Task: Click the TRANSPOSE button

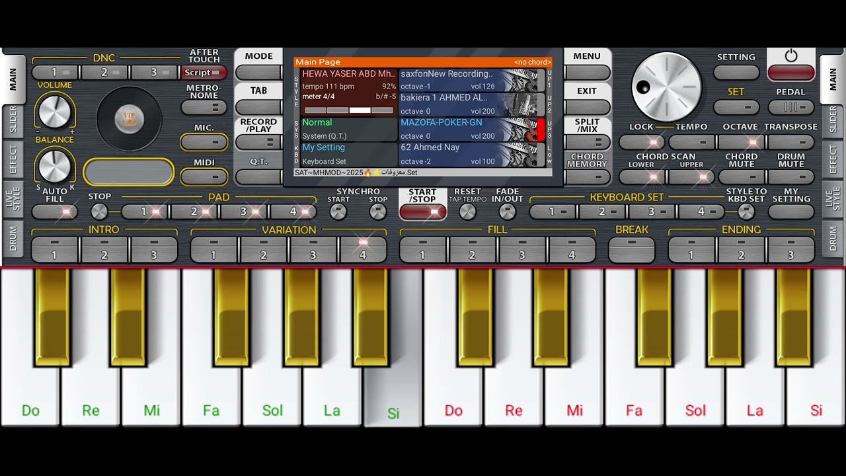Action: pyautogui.click(x=791, y=141)
